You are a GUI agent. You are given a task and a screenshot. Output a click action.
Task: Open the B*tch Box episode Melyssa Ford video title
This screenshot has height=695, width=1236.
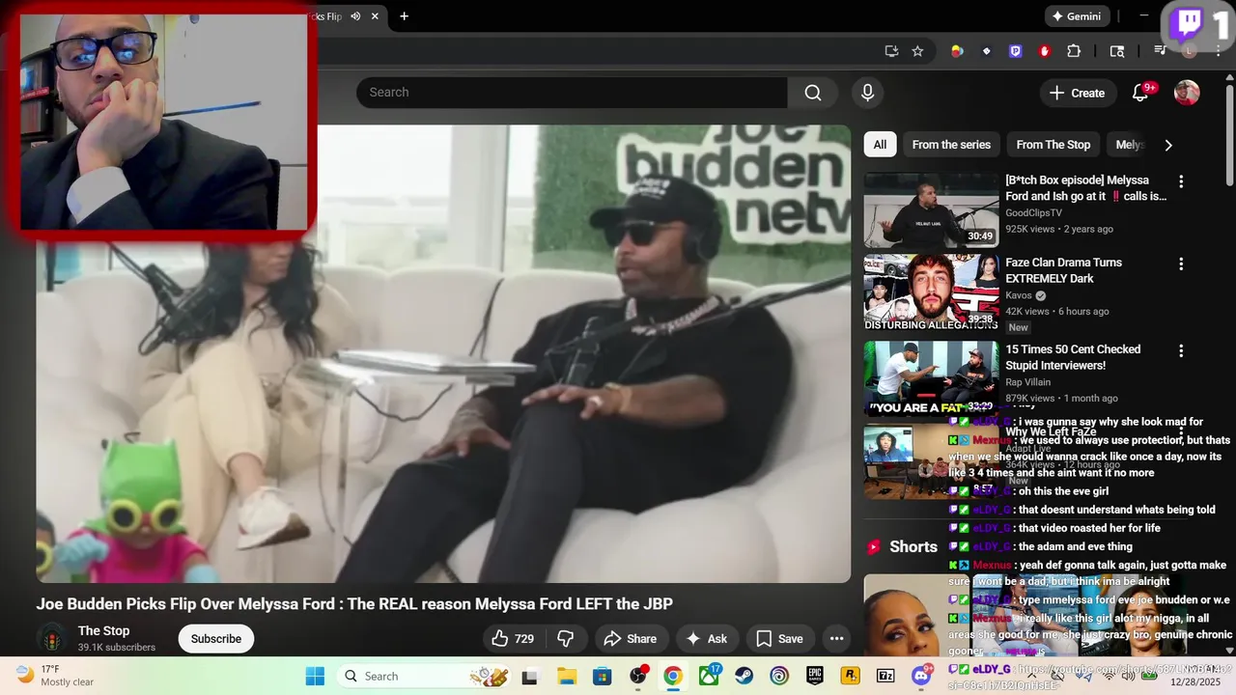(x=1085, y=188)
